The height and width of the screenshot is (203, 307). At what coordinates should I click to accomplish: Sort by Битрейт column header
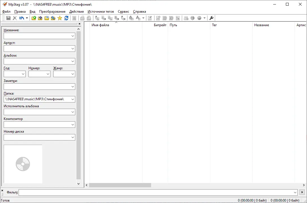tap(155, 25)
